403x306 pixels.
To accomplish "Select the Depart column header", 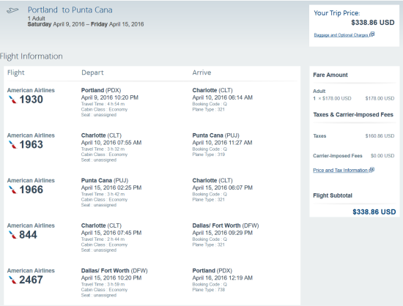I will click(x=92, y=72).
